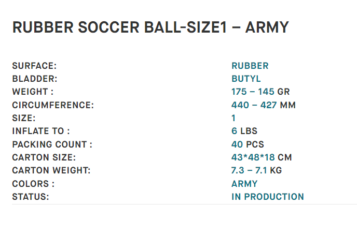Screen dimensions: 357x234
Task: Click the STATUS: label
Action: pos(31,197)
